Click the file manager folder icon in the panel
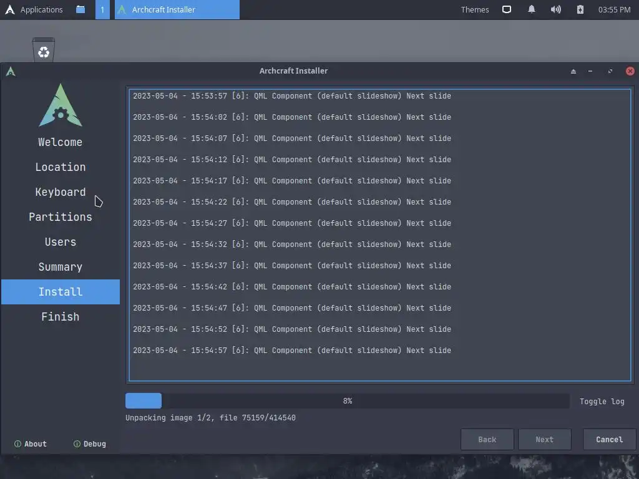 tap(80, 9)
